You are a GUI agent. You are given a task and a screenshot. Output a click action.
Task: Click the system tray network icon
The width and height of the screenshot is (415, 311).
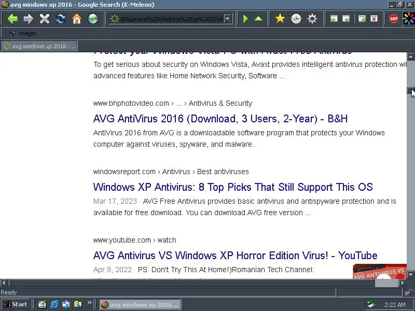coord(371,304)
